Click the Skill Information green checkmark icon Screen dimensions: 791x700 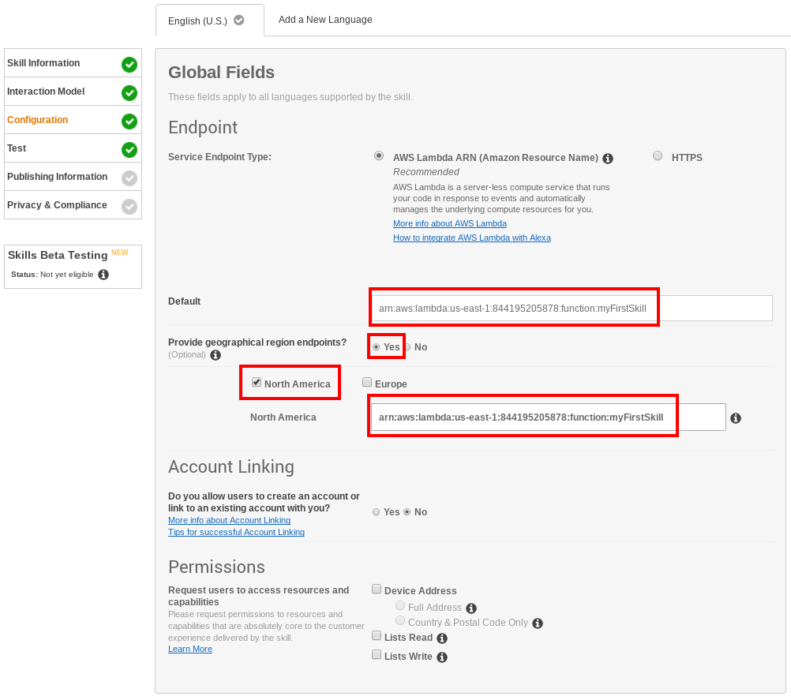click(x=129, y=65)
